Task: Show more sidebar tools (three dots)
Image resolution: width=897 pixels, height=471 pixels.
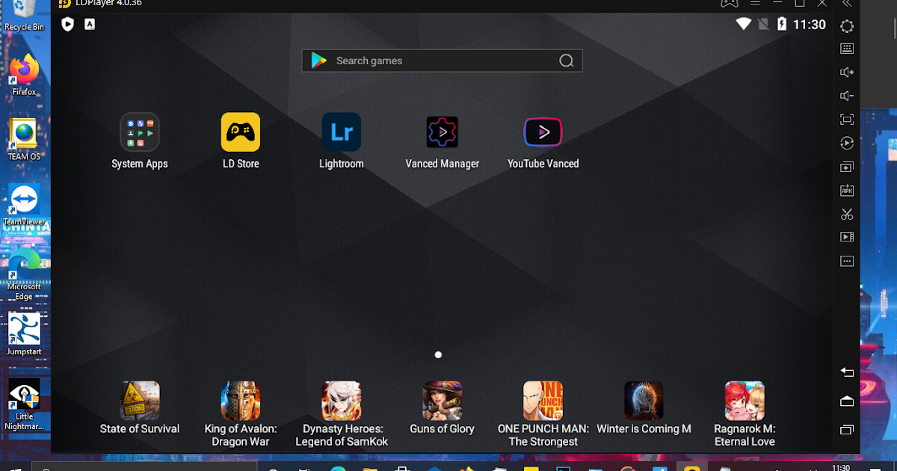Action: 847,261
